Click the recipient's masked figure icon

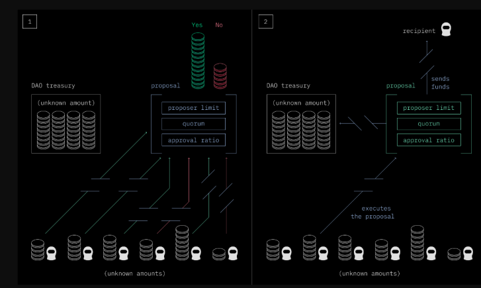tap(446, 30)
